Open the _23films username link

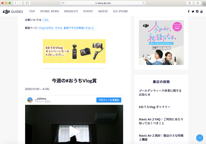point(40,99)
